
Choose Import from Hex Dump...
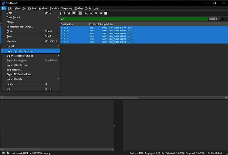(x=31, y=27)
